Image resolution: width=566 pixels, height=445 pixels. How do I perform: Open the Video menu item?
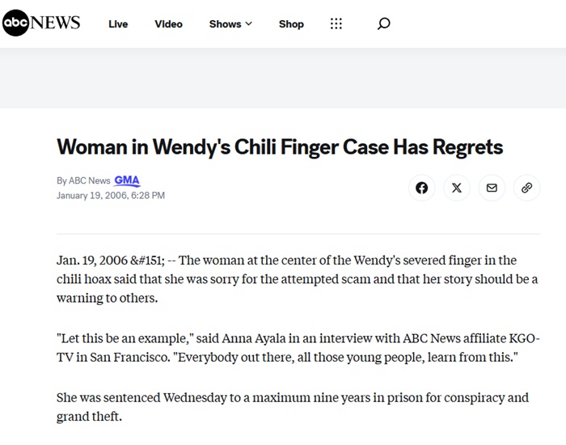168,23
